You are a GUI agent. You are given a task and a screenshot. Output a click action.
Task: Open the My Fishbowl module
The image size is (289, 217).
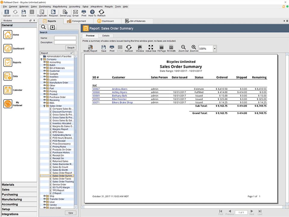[8, 104]
